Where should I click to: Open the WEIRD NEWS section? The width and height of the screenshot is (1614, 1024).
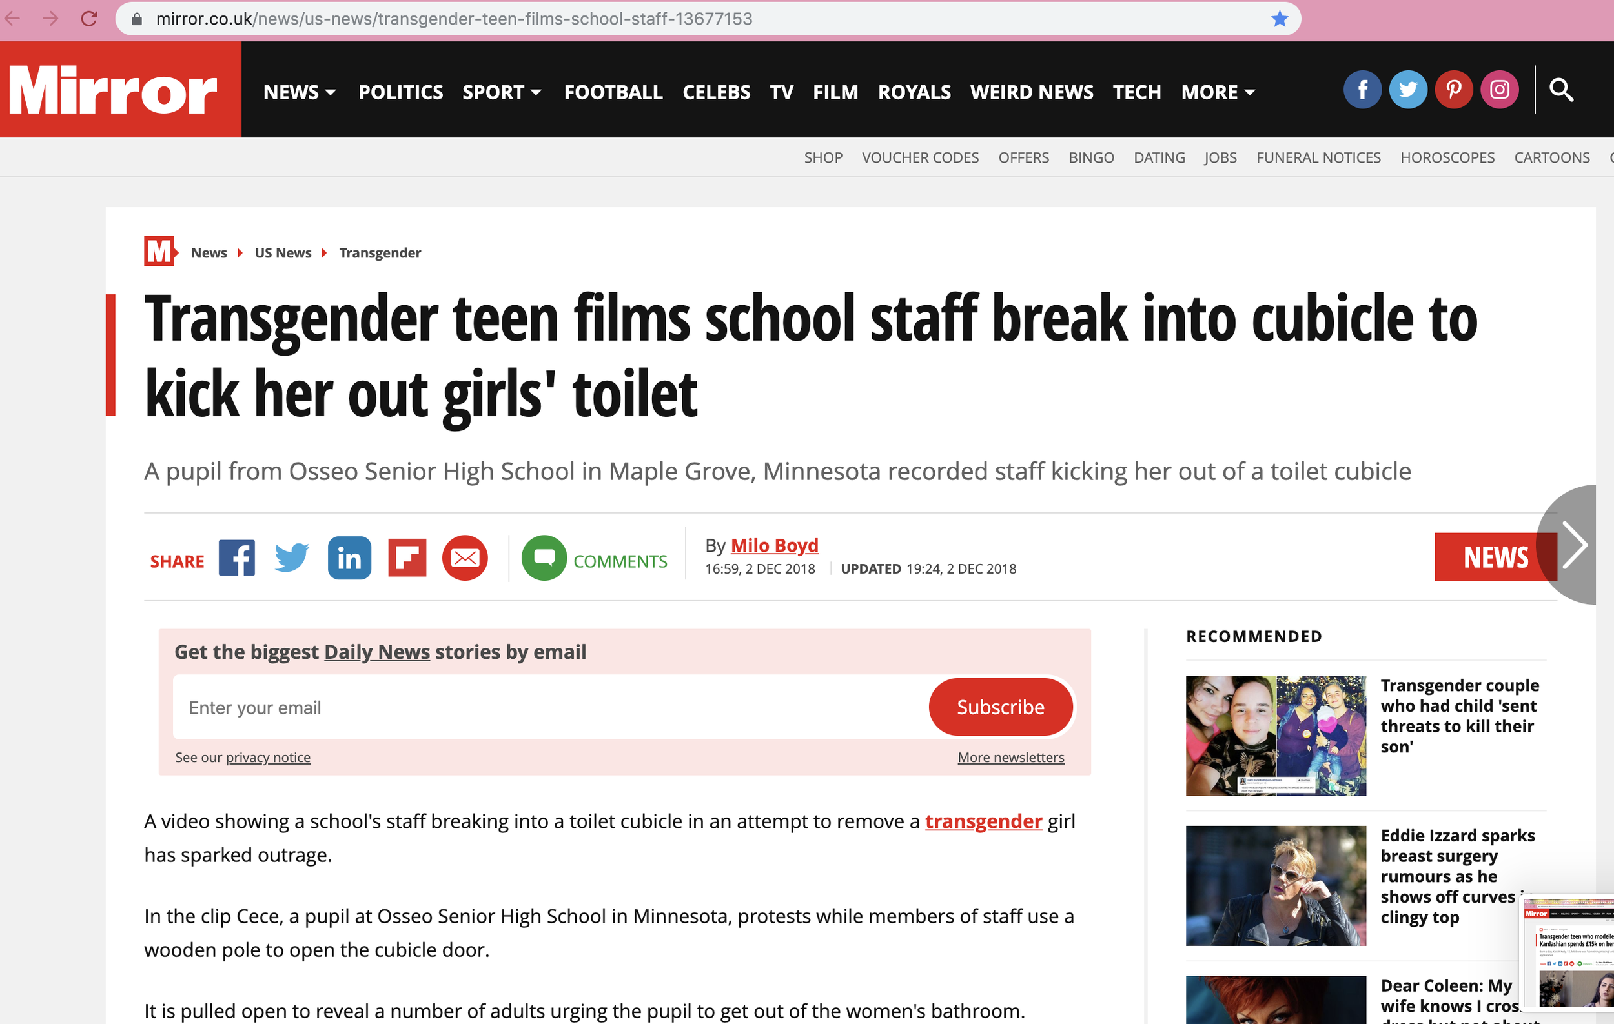coord(1032,92)
